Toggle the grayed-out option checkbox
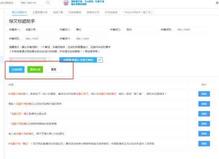This screenshot has height=159, width=219. click(x=49, y=59)
